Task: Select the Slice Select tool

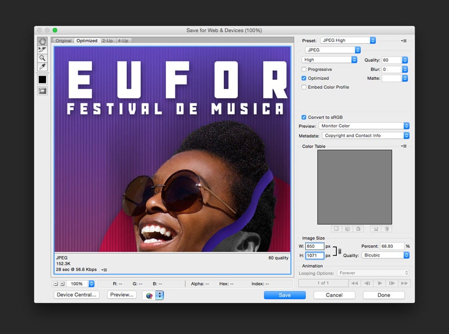Action: (42, 50)
